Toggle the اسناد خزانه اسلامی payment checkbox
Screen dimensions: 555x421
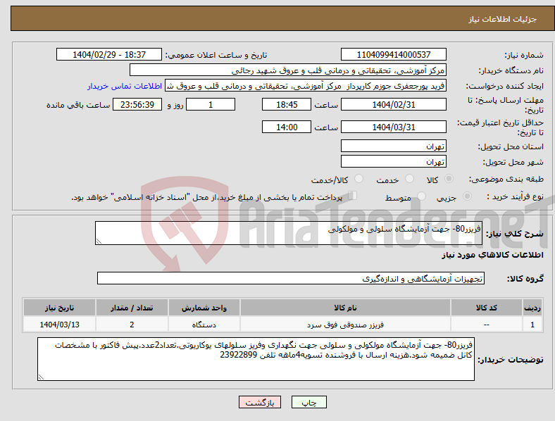[x=353, y=196]
